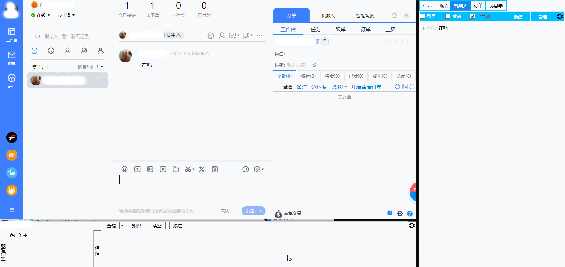Open the 消息 sidebar icon
This screenshot has height=267, width=565.
coord(11,58)
